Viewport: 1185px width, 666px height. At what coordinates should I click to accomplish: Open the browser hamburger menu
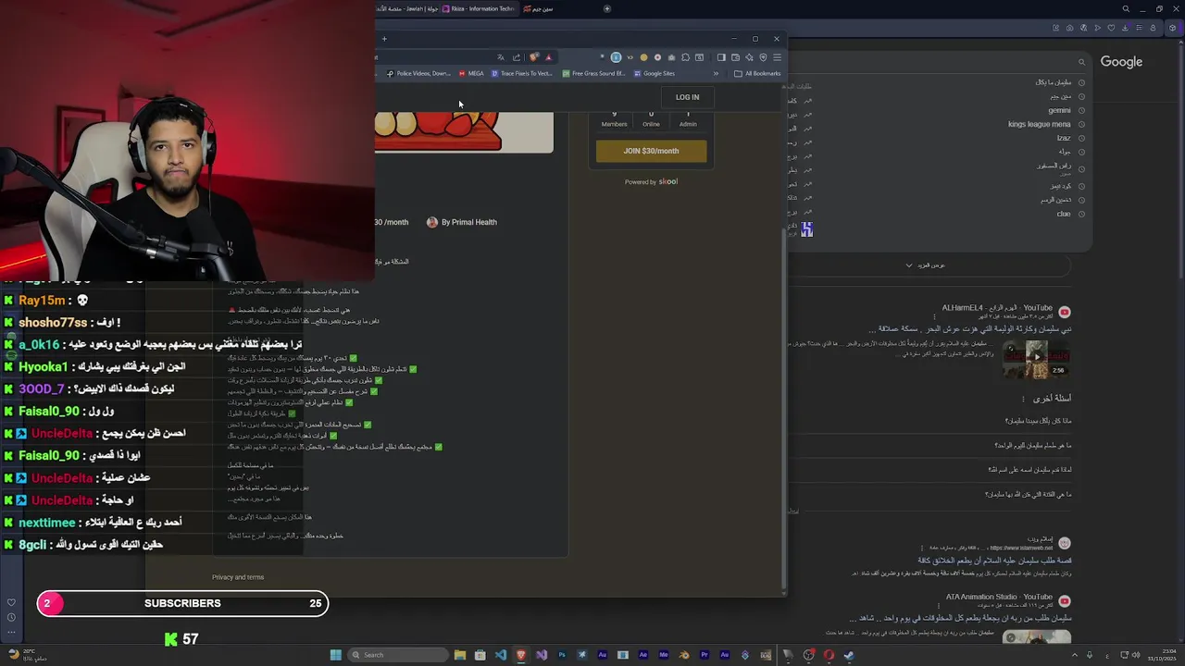pyautogui.click(x=778, y=57)
